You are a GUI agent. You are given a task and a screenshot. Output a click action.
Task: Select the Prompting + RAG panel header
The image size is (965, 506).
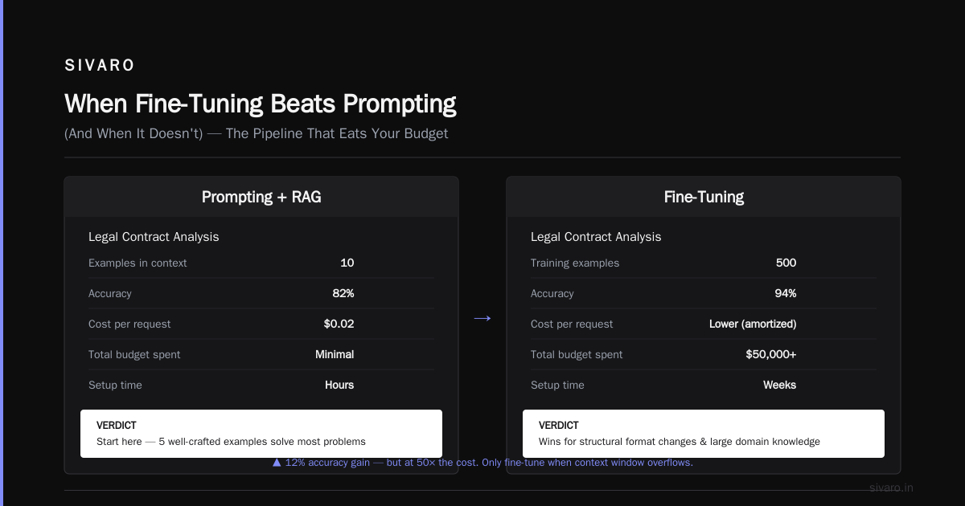point(261,197)
